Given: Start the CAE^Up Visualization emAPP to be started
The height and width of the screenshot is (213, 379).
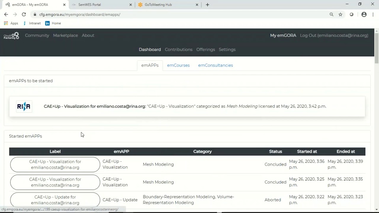Looking at the screenshot, I should (187, 106).
